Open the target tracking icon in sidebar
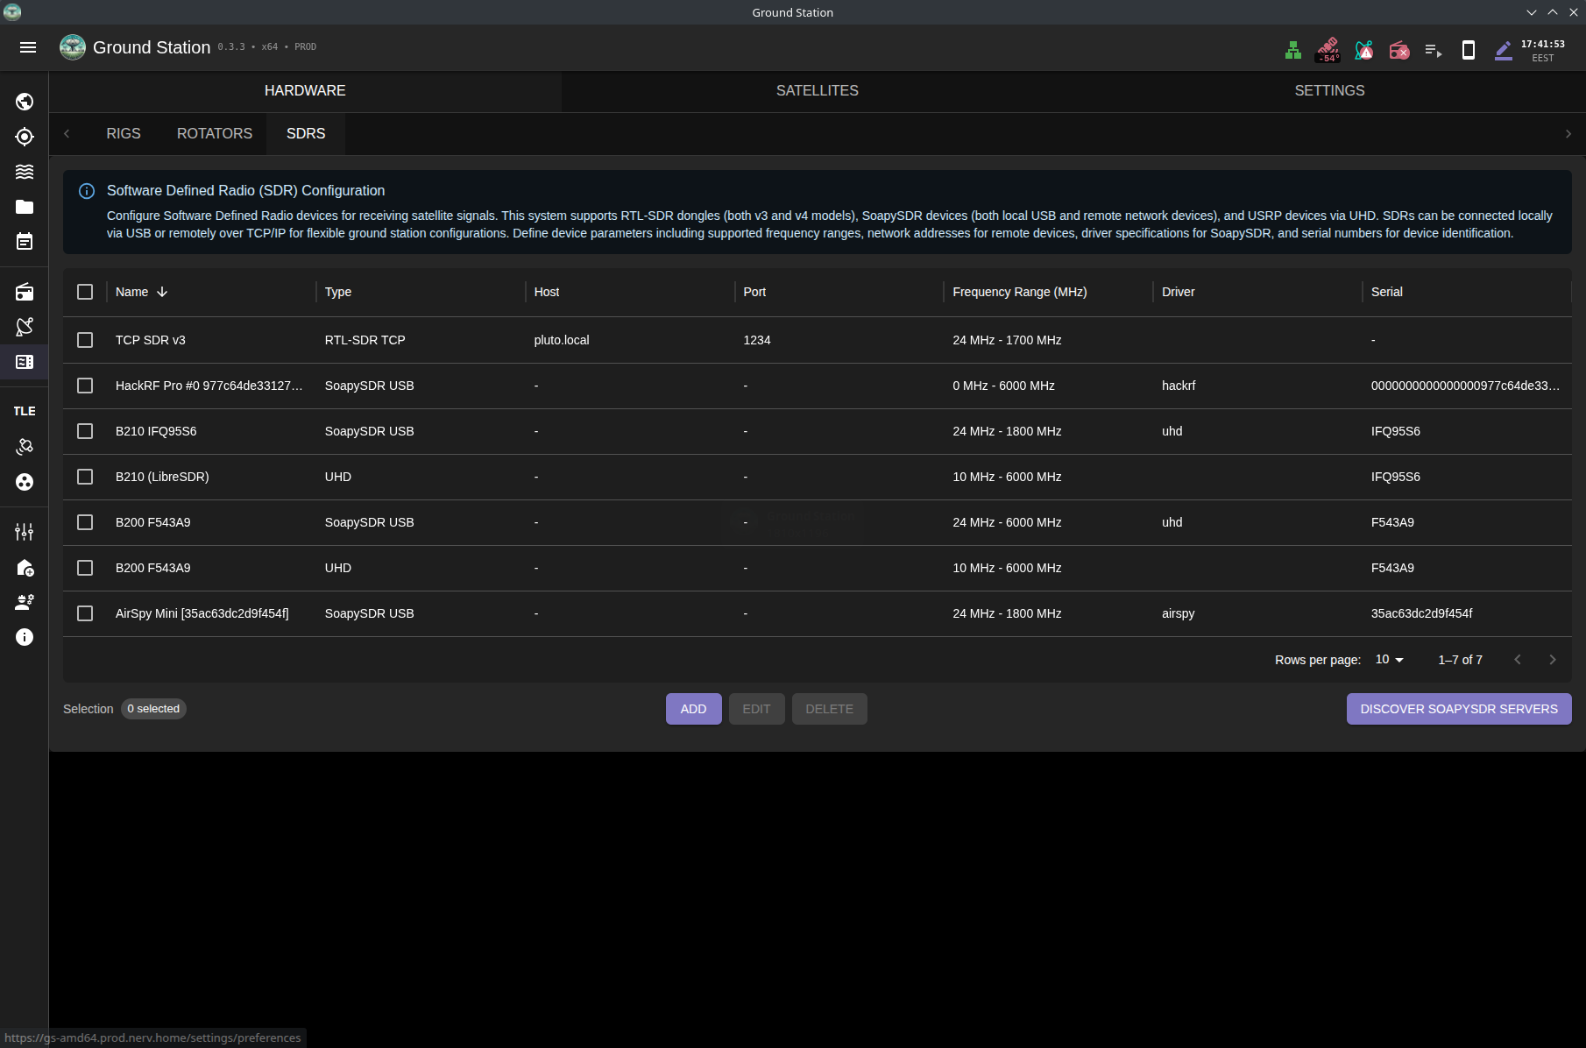The width and height of the screenshot is (1586, 1048). pos(25,137)
